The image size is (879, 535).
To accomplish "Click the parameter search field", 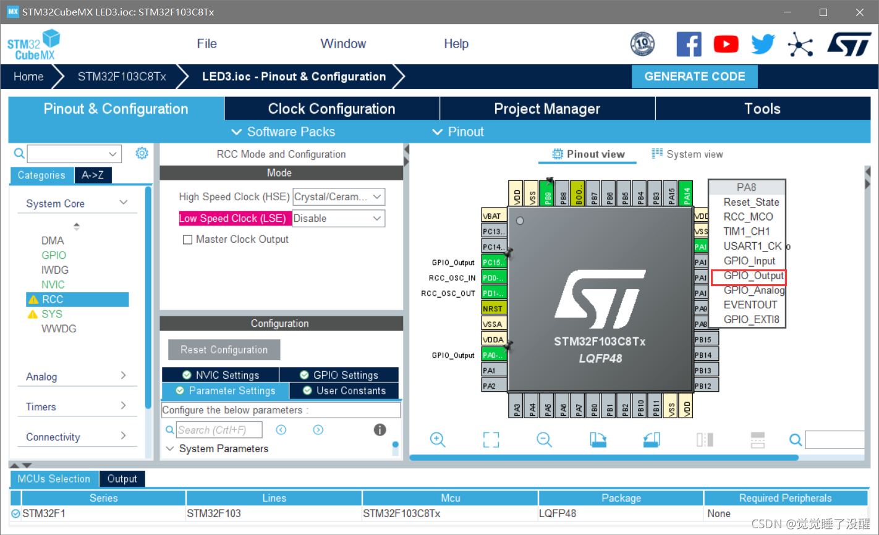I will click(219, 430).
